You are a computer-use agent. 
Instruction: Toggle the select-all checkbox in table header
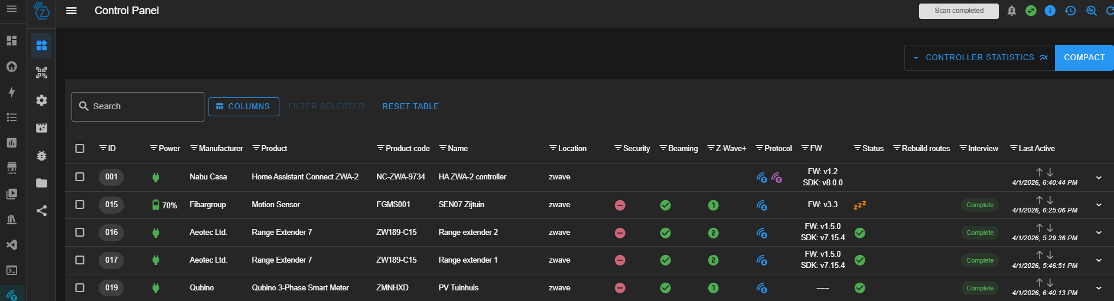pyautogui.click(x=80, y=148)
